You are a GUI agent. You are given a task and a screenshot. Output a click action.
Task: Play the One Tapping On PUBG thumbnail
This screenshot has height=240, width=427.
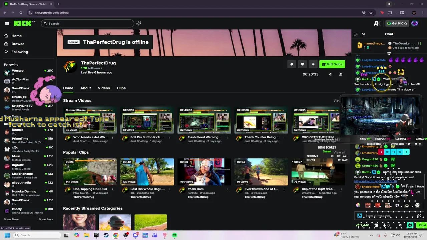(90, 172)
